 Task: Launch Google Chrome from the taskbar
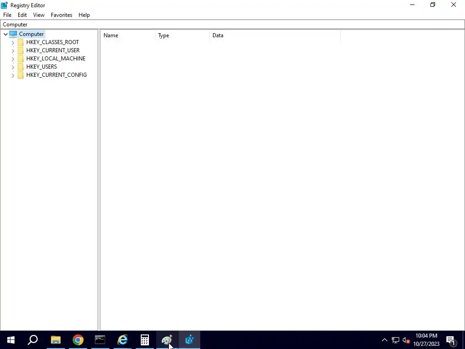pyautogui.click(x=78, y=340)
